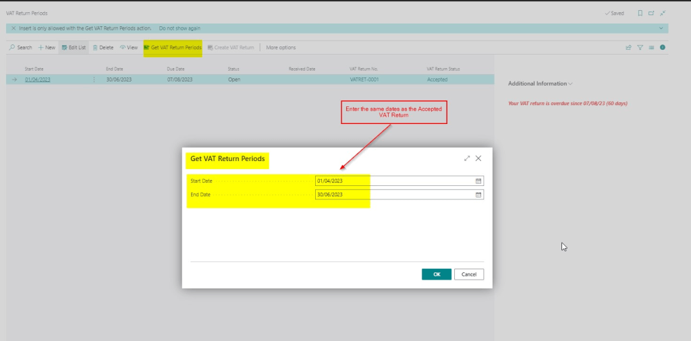The height and width of the screenshot is (341, 691).
Task: Click the share icon in the toolbar
Action: tap(629, 47)
